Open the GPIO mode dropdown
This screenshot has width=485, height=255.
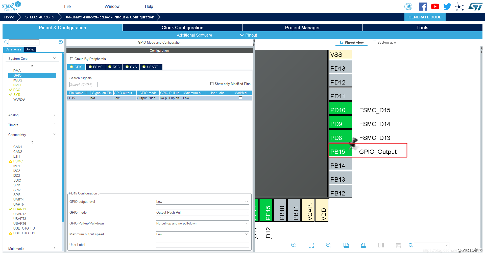click(203, 212)
